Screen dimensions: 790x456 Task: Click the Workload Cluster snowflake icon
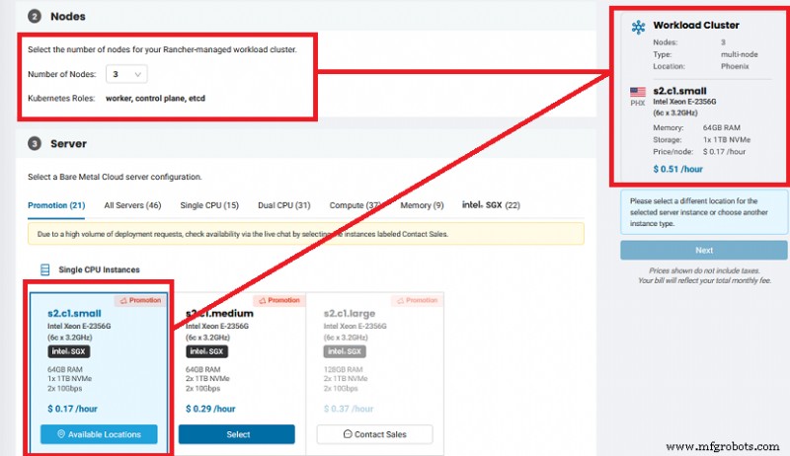click(x=638, y=27)
